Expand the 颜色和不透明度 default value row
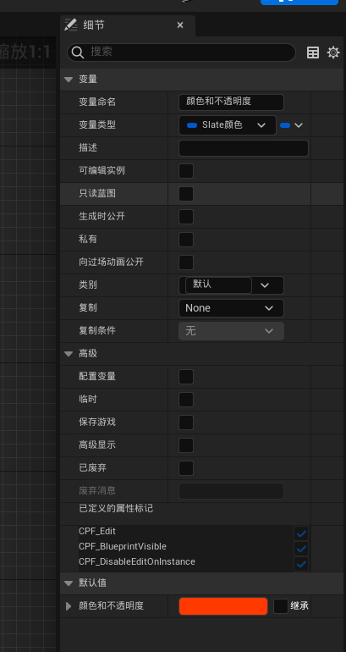Screen dimensions: 346x652 point(69,606)
